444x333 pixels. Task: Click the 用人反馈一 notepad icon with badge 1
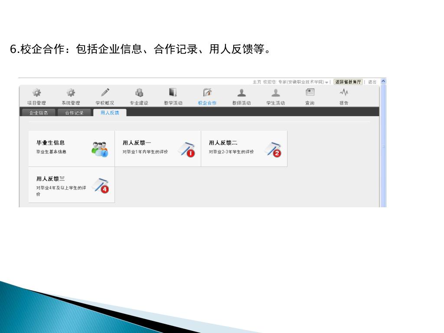coord(187,149)
